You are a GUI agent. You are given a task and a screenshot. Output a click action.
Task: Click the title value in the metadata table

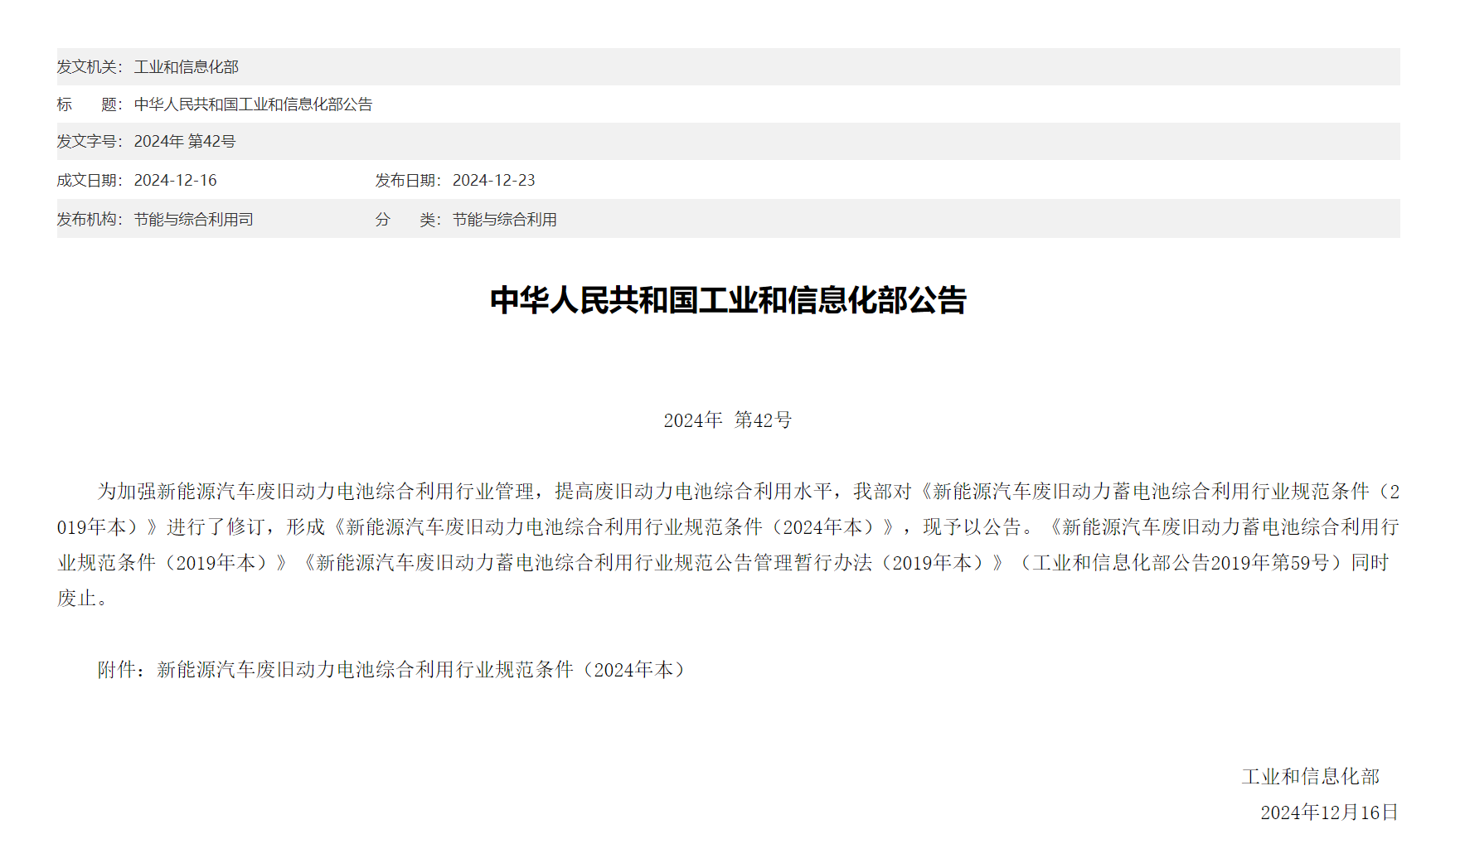coord(253,104)
